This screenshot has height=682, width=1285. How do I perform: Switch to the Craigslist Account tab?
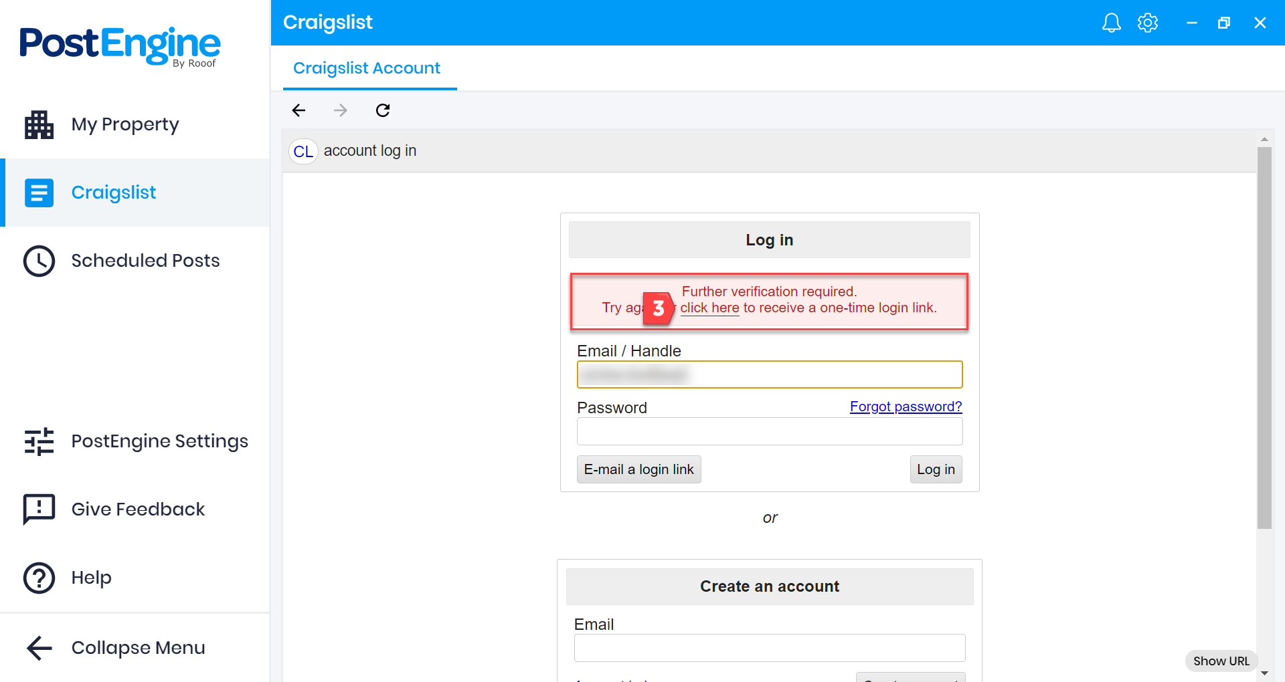367,68
